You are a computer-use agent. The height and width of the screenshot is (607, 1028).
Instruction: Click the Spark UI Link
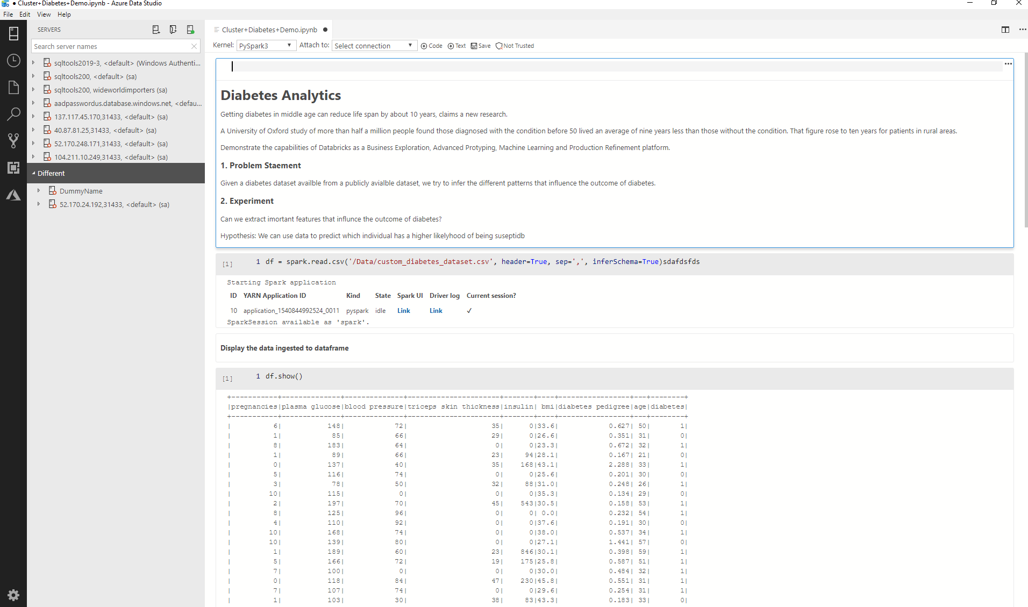tap(403, 310)
